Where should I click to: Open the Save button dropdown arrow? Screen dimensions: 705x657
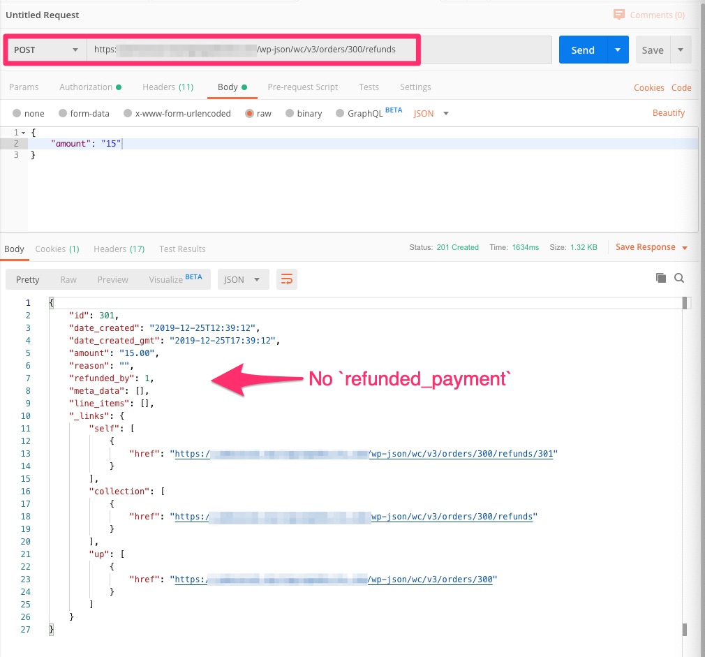coord(679,50)
